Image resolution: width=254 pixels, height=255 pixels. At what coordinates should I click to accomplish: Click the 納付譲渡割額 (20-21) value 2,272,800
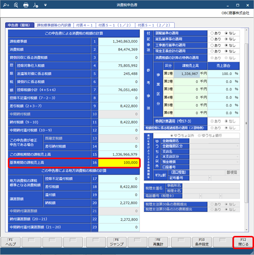click(119, 219)
